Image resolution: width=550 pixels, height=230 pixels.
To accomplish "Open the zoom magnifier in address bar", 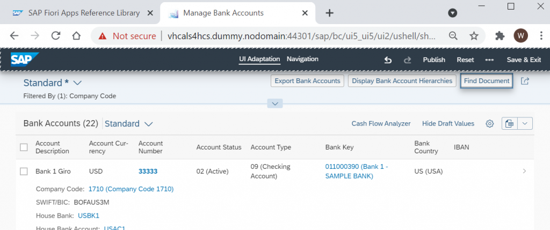I will (x=453, y=36).
